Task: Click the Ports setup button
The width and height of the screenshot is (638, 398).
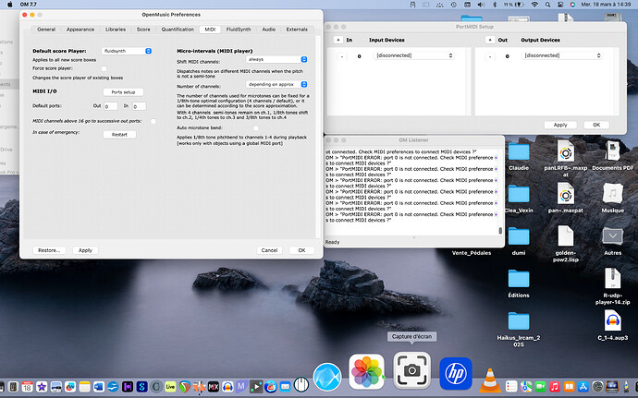Action: [122, 92]
